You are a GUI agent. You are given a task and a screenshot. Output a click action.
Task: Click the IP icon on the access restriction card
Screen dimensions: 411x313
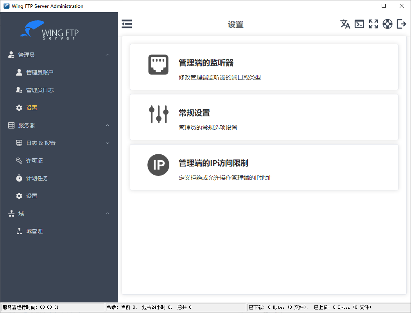[x=158, y=165]
